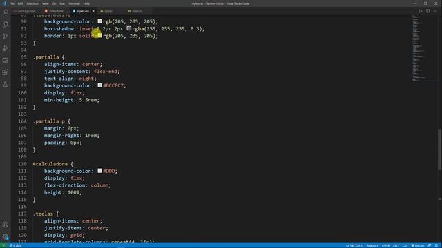Click line number 110 in gutter

tap(22, 164)
